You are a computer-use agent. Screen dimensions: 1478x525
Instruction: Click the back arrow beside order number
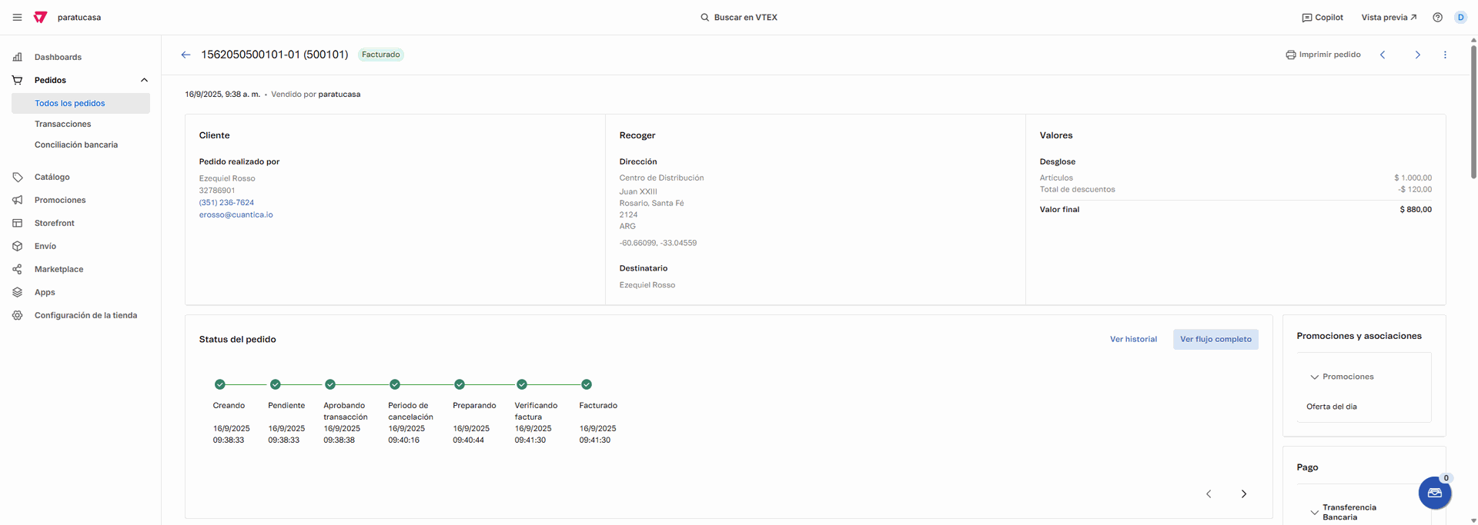[x=186, y=55]
